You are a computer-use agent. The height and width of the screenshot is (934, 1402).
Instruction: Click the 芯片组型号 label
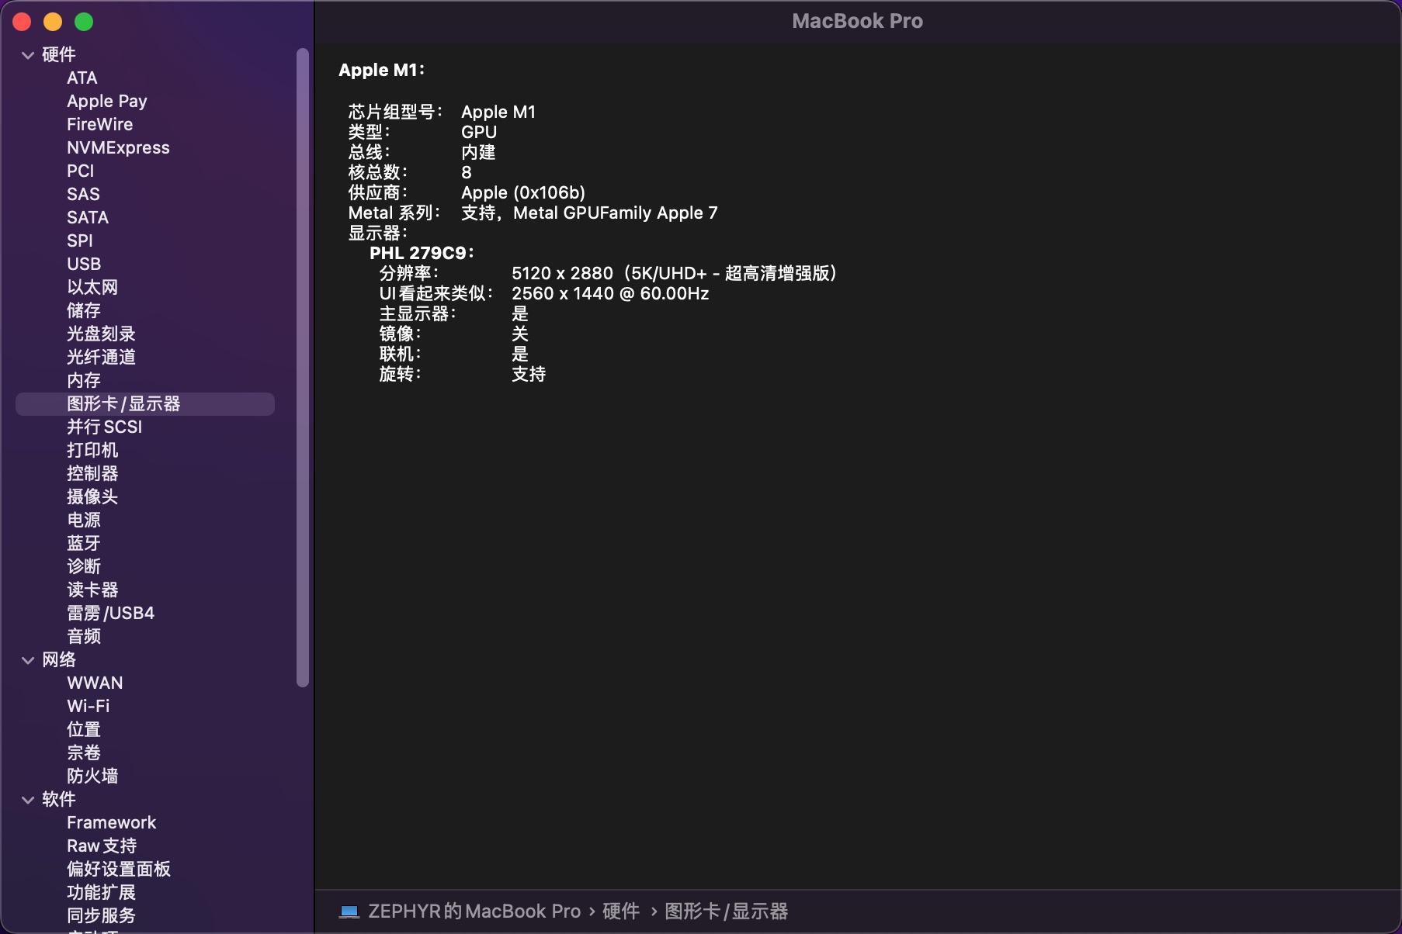[395, 112]
